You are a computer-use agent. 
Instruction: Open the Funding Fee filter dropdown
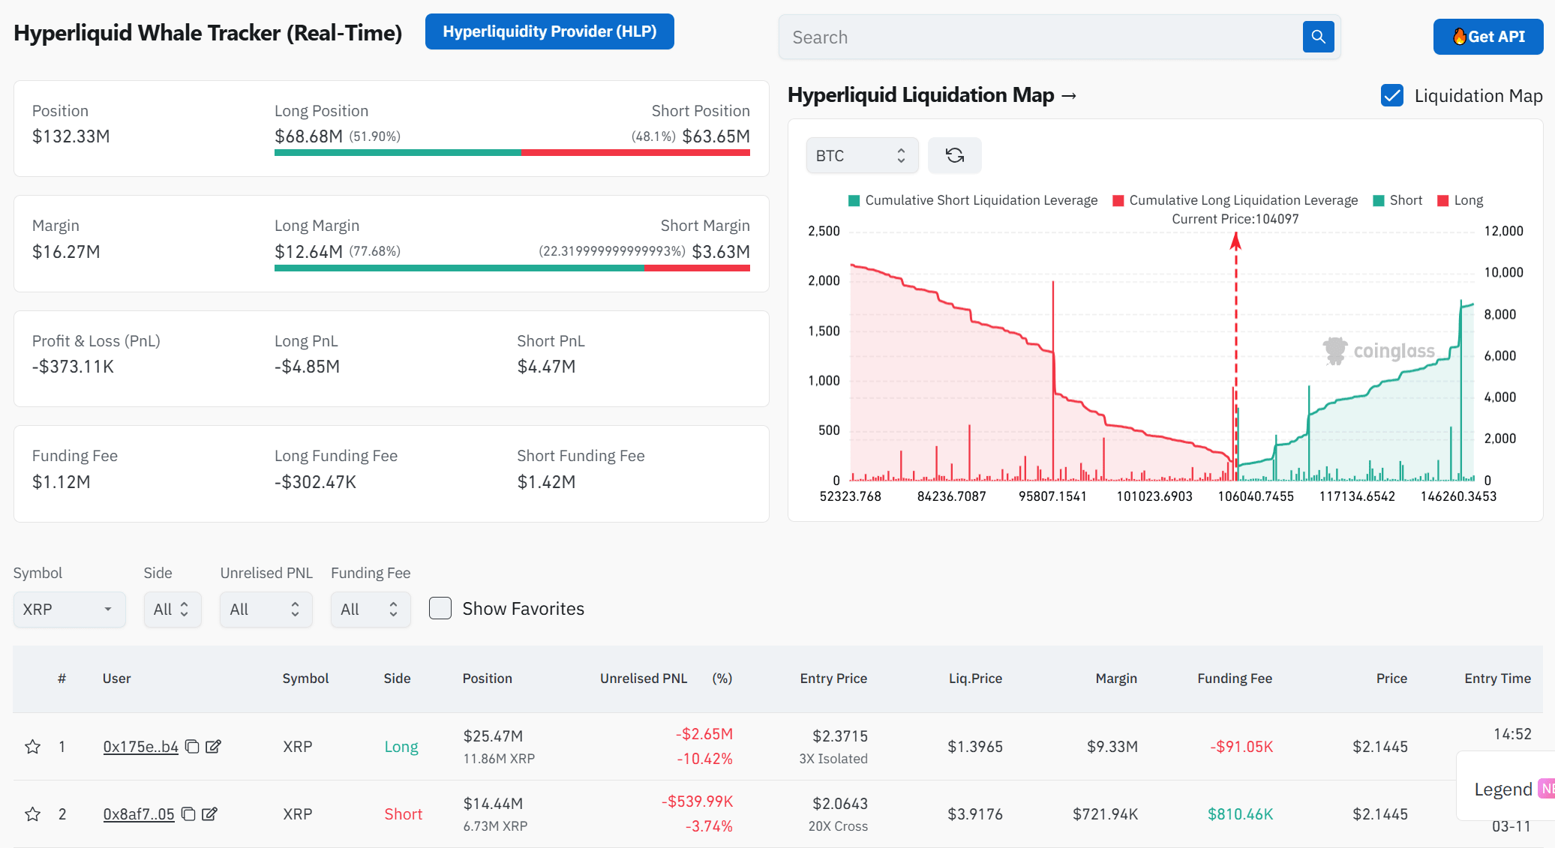pos(371,610)
